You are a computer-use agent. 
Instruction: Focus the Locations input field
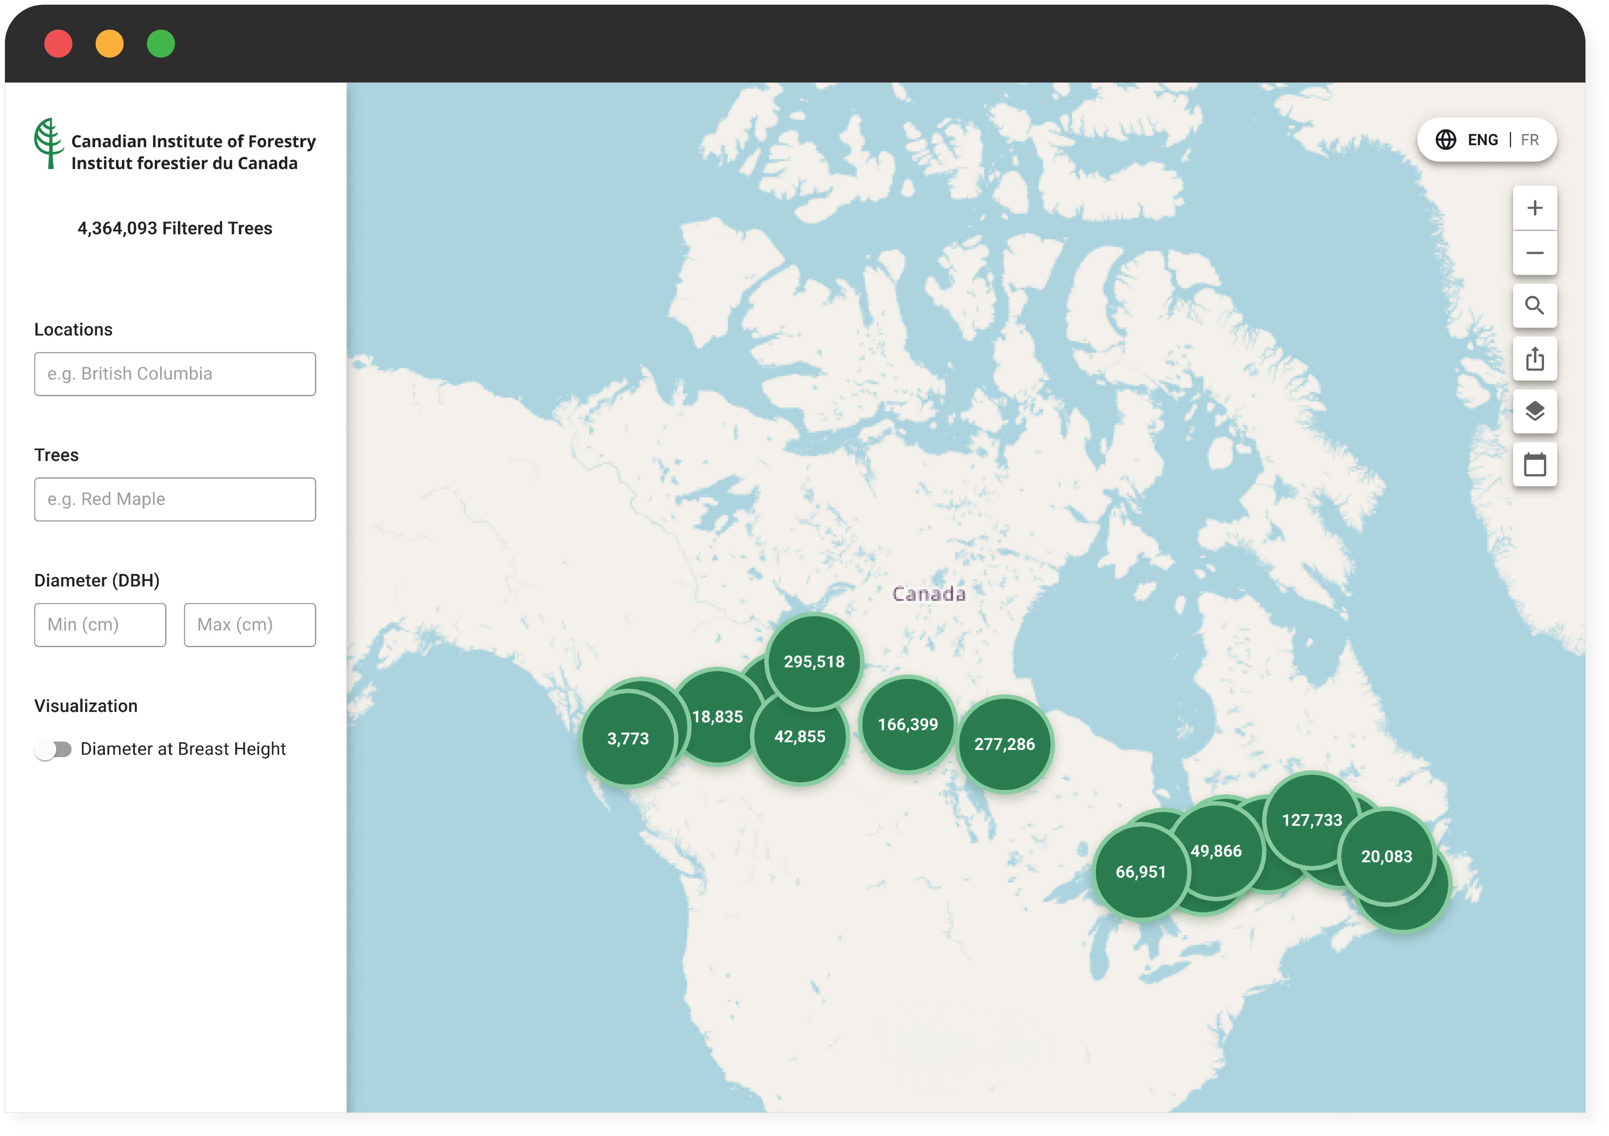(x=175, y=374)
